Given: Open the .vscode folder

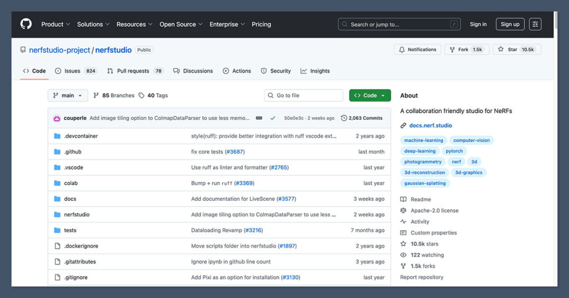Looking at the screenshot, I should 73,168.
